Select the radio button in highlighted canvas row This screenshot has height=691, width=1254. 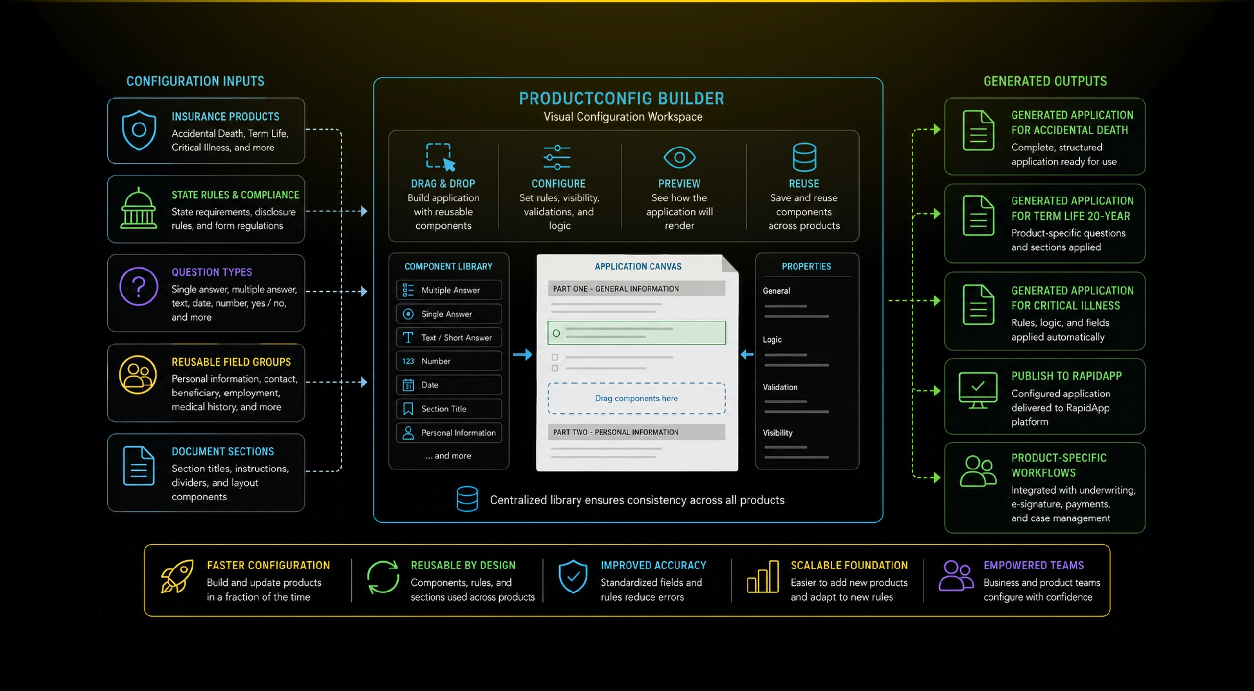(x=556, y=333)
